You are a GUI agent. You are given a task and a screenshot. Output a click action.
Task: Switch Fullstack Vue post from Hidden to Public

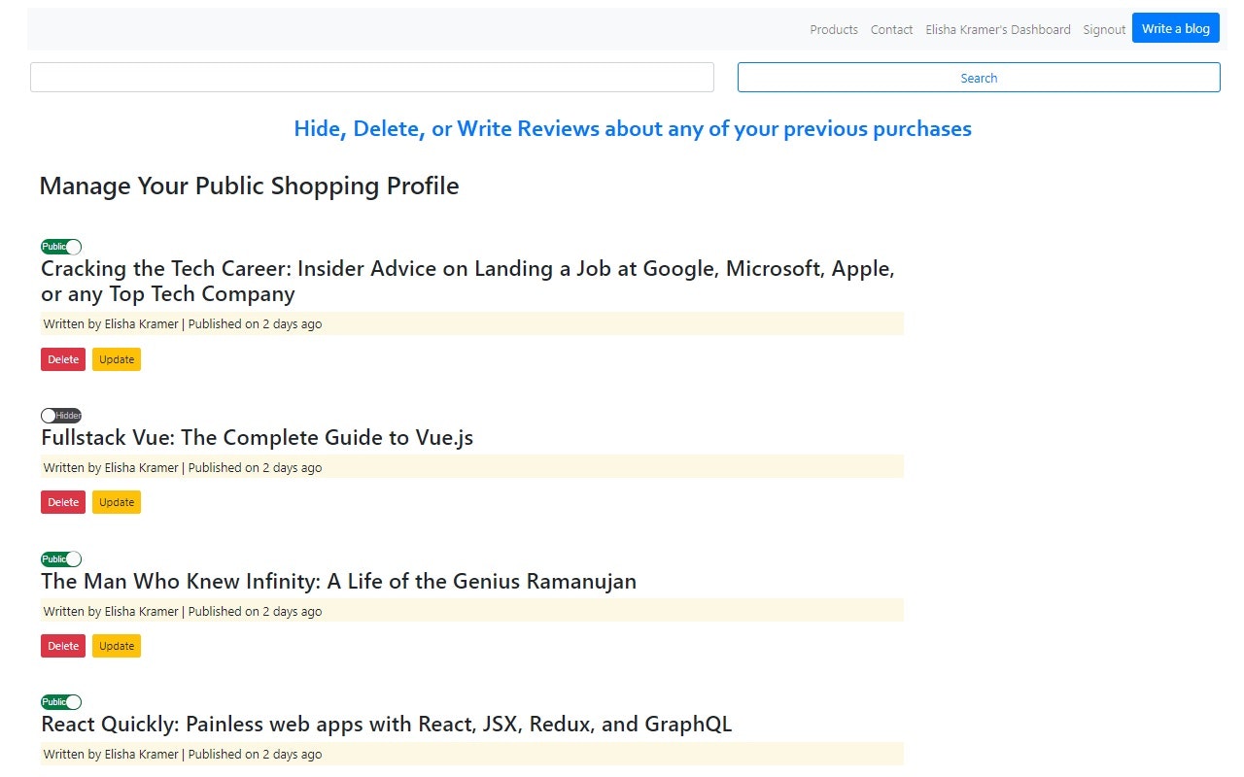point(60,415)
